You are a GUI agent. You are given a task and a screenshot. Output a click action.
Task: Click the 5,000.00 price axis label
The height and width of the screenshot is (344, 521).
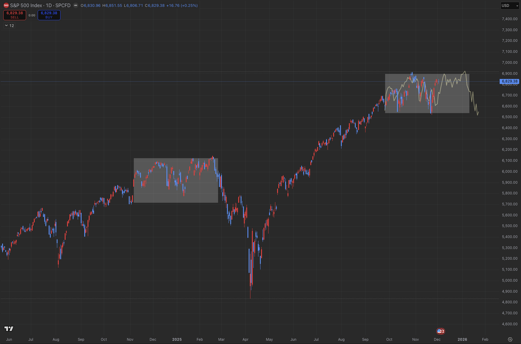tap(510, 280)
